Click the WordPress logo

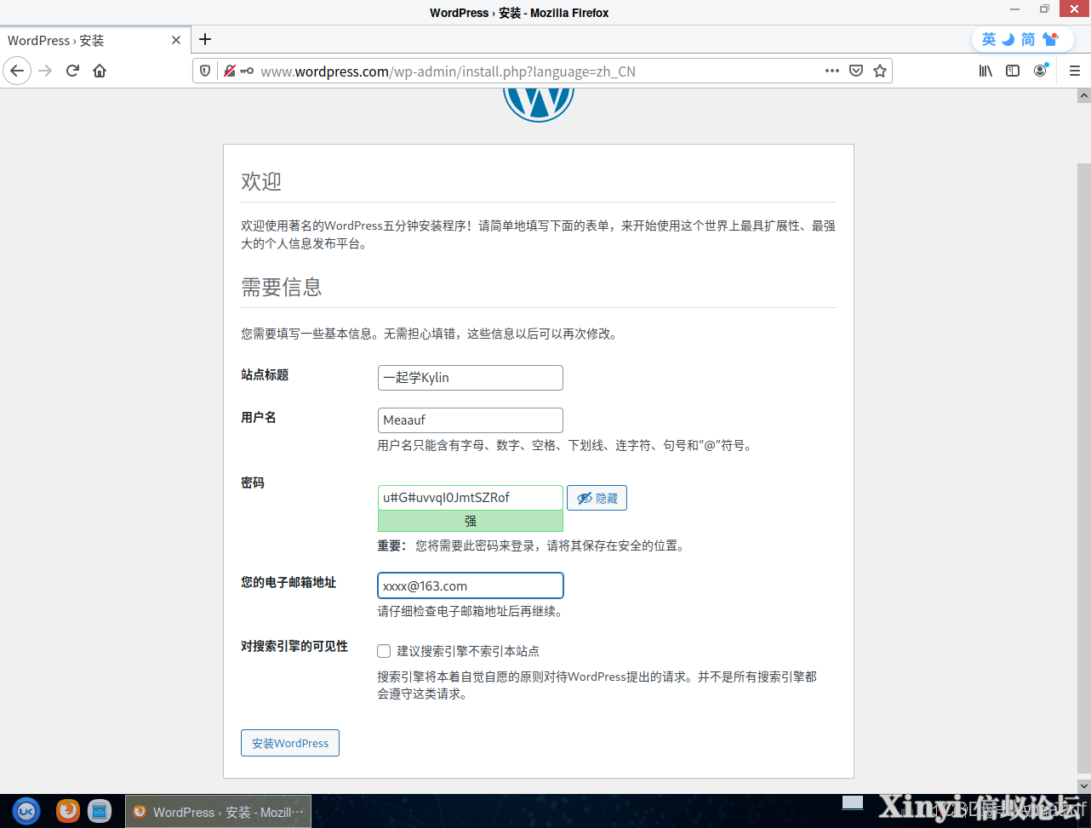pyautogui.click(x=539, y=104)
